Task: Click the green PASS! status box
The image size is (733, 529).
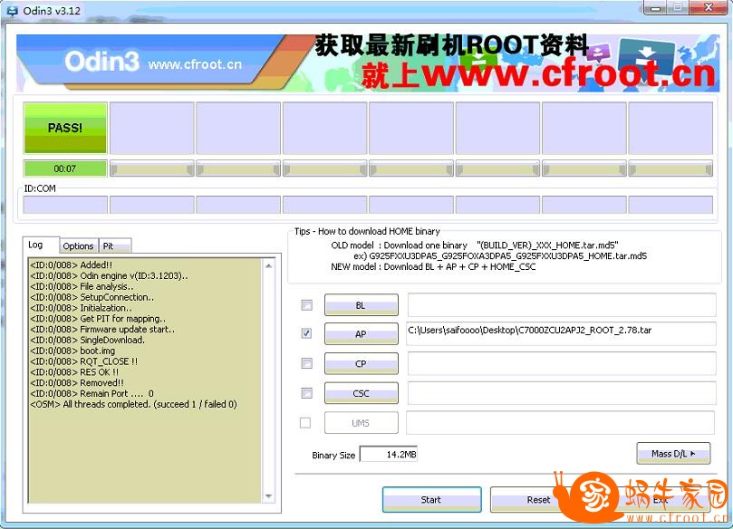Action: tap(65, 128)
